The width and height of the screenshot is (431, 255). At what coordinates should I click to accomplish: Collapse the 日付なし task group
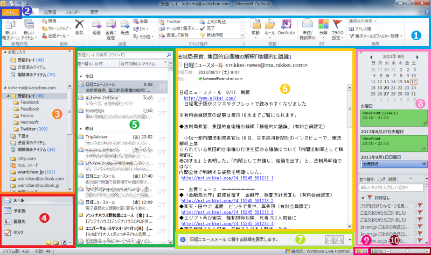tap(363, 198)
